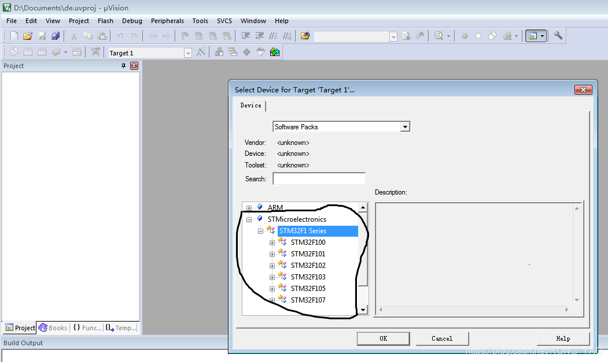608x362 pixels.
Task: Expand the ARM vendor tree node
Action: coord(249,208)
